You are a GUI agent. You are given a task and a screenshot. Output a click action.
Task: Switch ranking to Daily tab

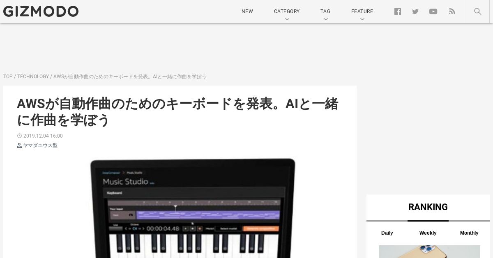[x=387, y=233]
